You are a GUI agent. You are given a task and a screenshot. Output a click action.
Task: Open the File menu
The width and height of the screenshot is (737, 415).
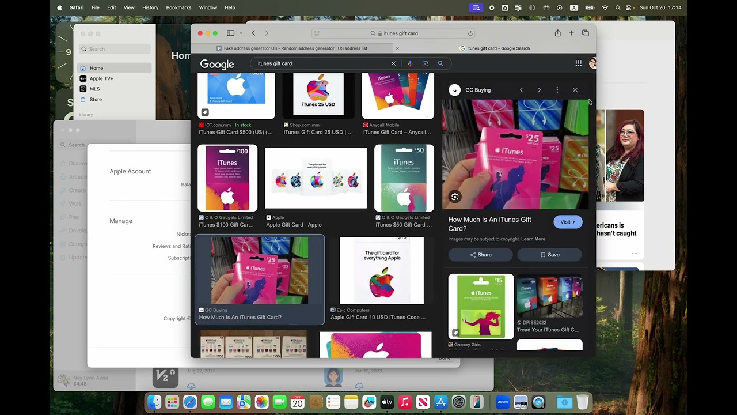(96, 7)
